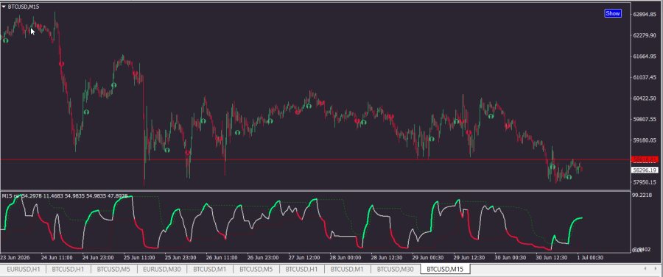Click the red 58618.61 price level label
The width and height of the screenshot is (663, 277).
(645, 159)
